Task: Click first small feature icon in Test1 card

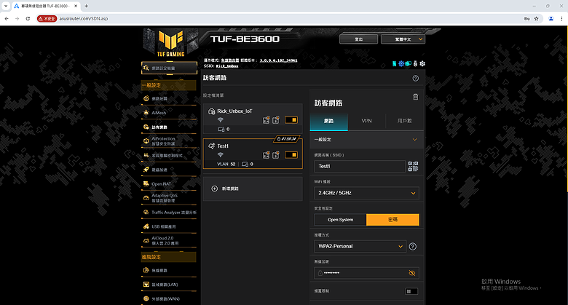Action: click(267, 155)
